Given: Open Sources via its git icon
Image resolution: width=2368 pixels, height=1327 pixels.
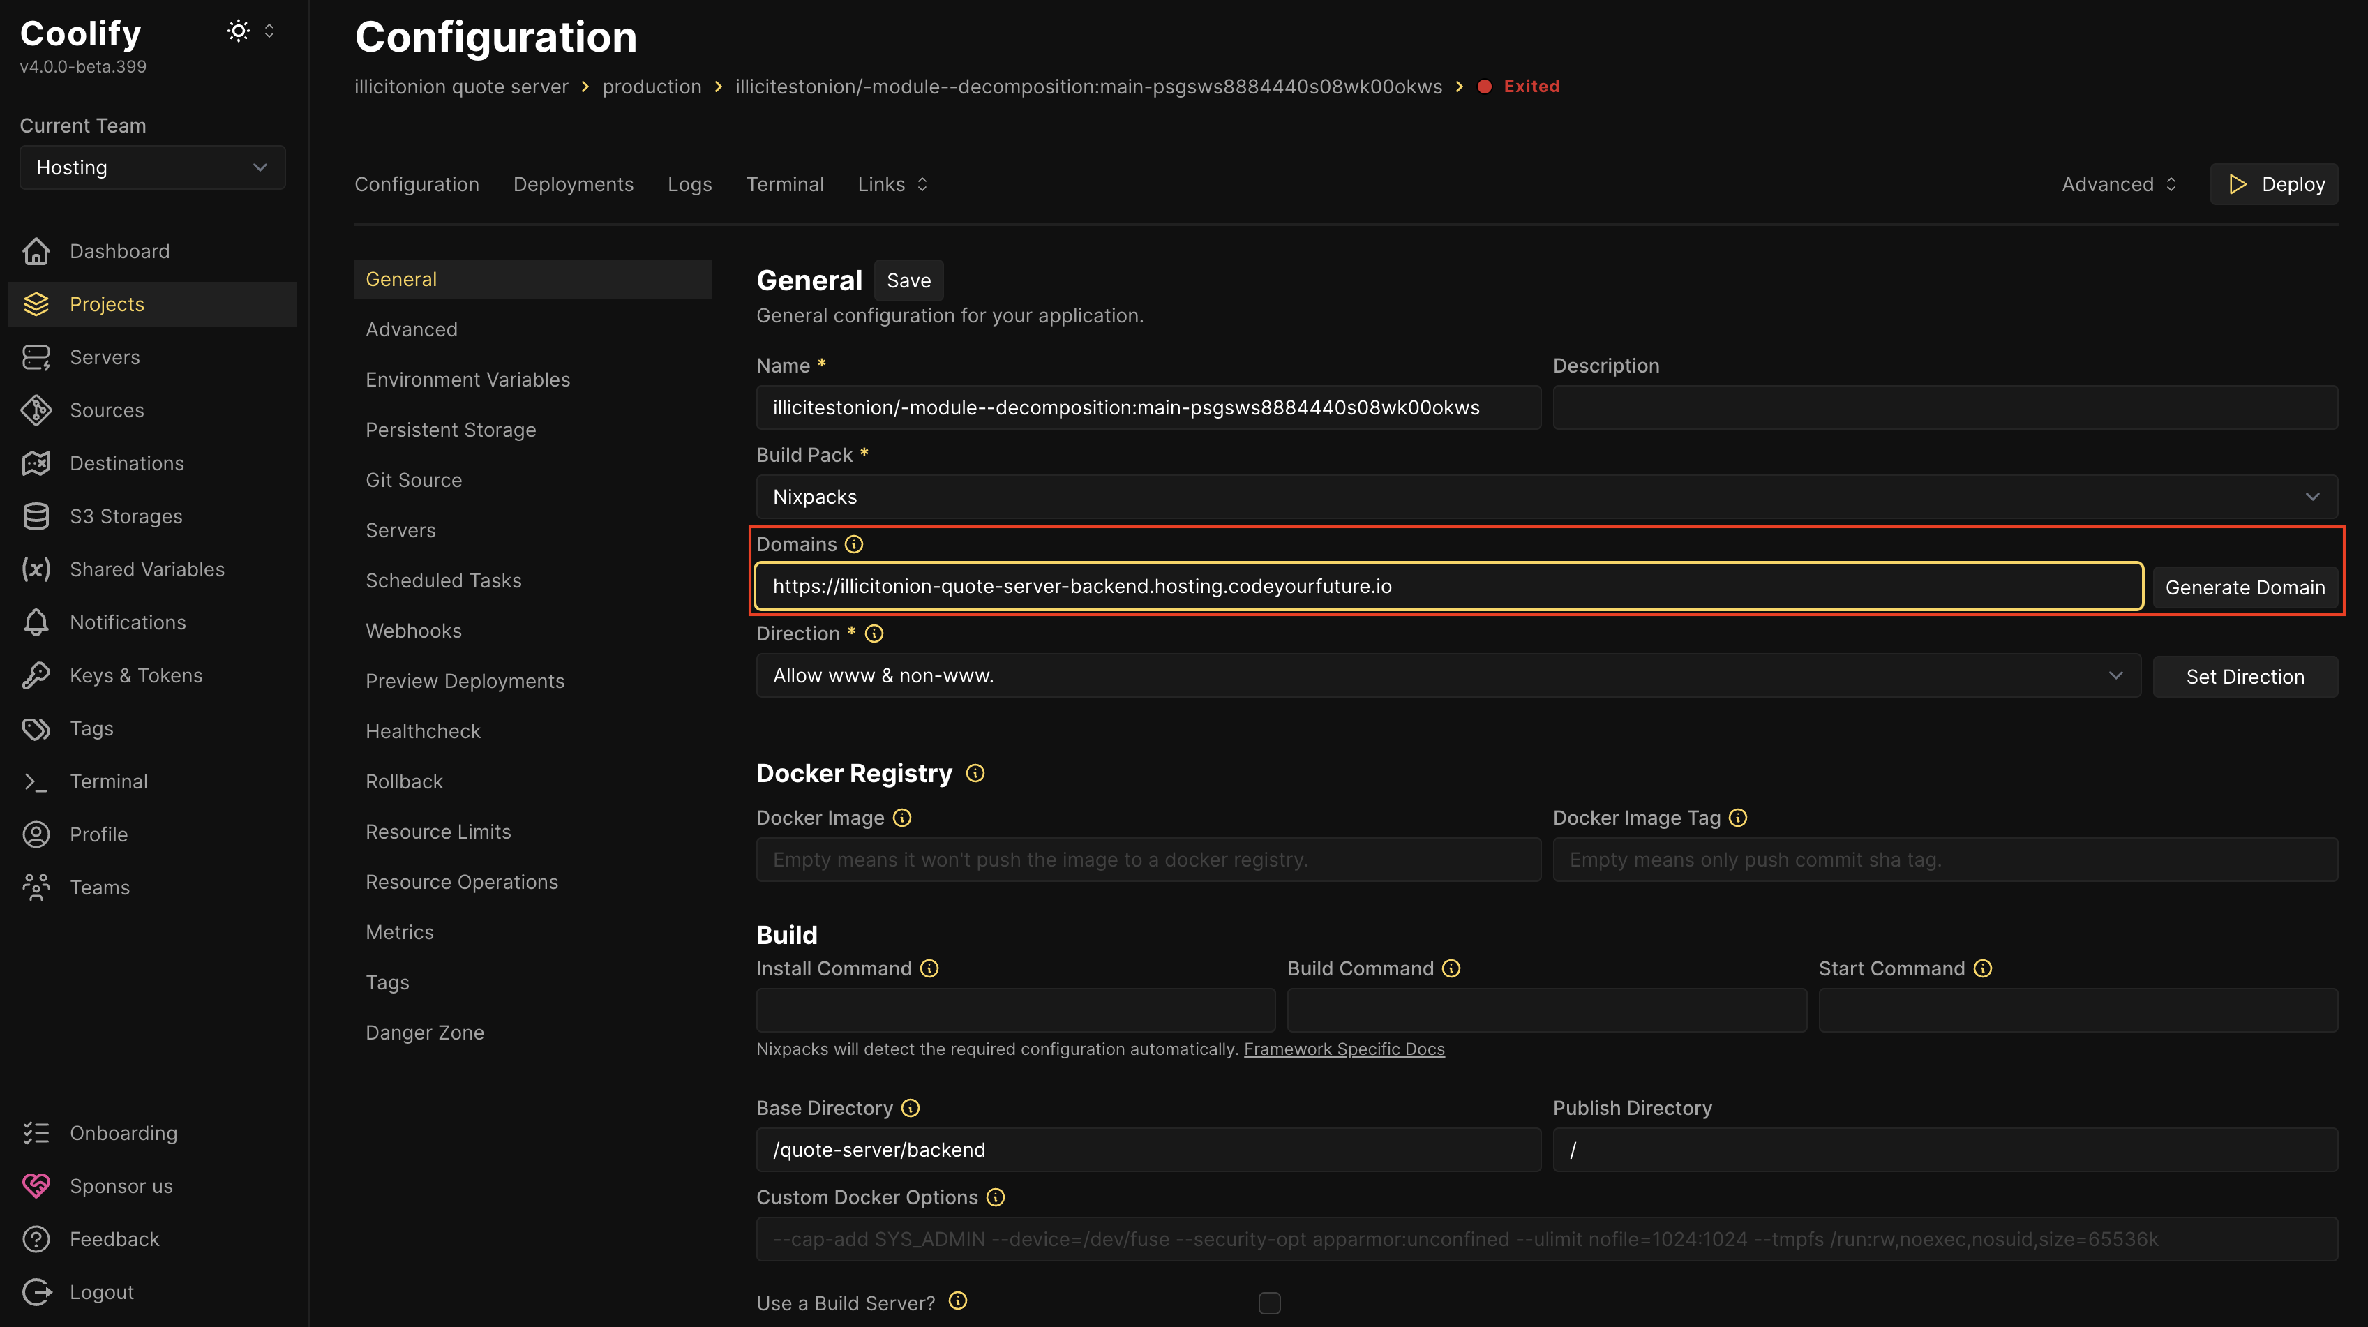Looking at the screenshot, I should tap(36, 410).
